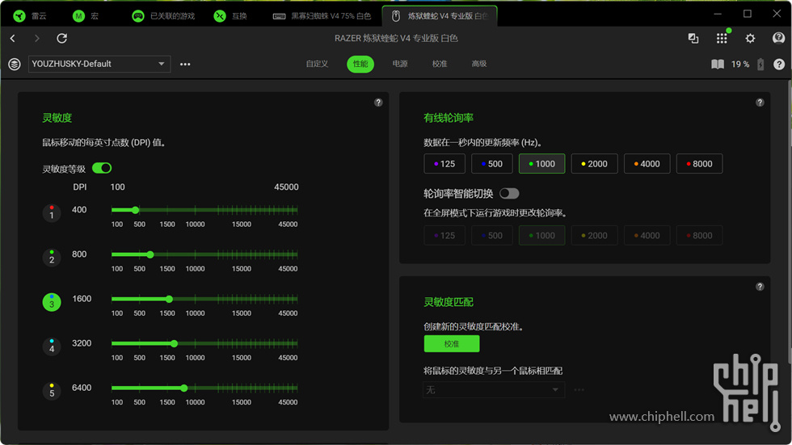Open the 已关联的游戏 tab
This screenshot has height=445, width=792.
[x=163, y=16]
